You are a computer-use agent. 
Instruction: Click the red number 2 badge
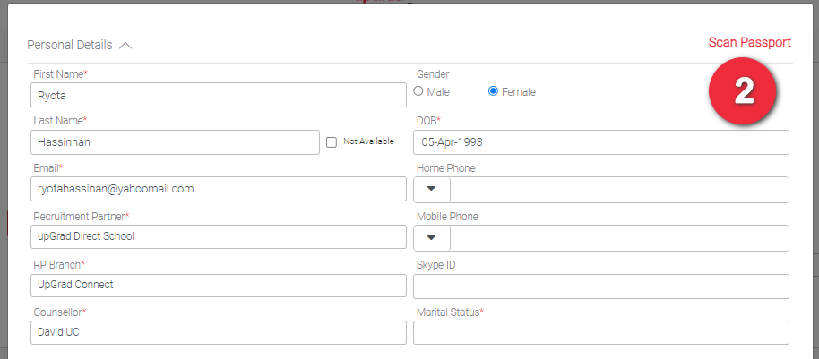click(744, 91)
